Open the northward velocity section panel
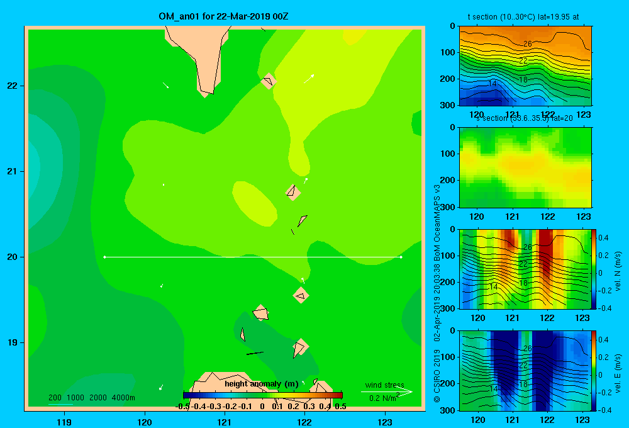629x428 pixels. pos(525,269)
